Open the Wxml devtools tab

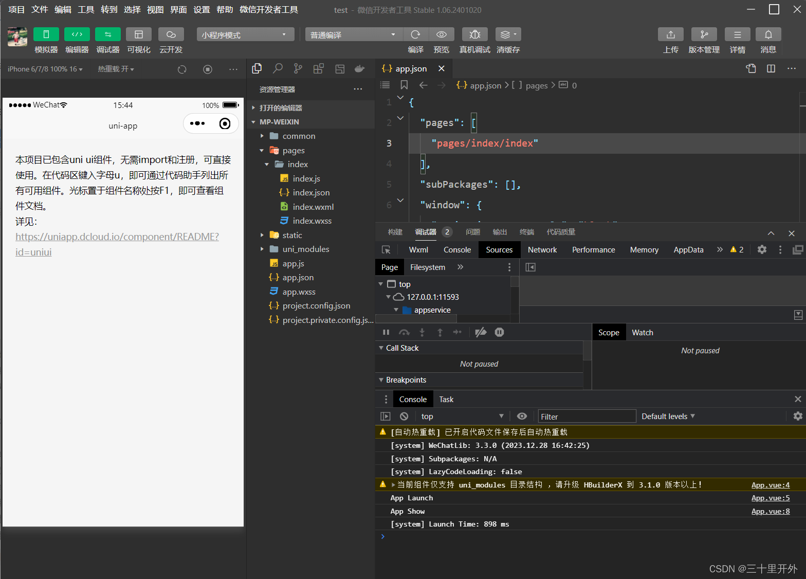click(418, 249)
